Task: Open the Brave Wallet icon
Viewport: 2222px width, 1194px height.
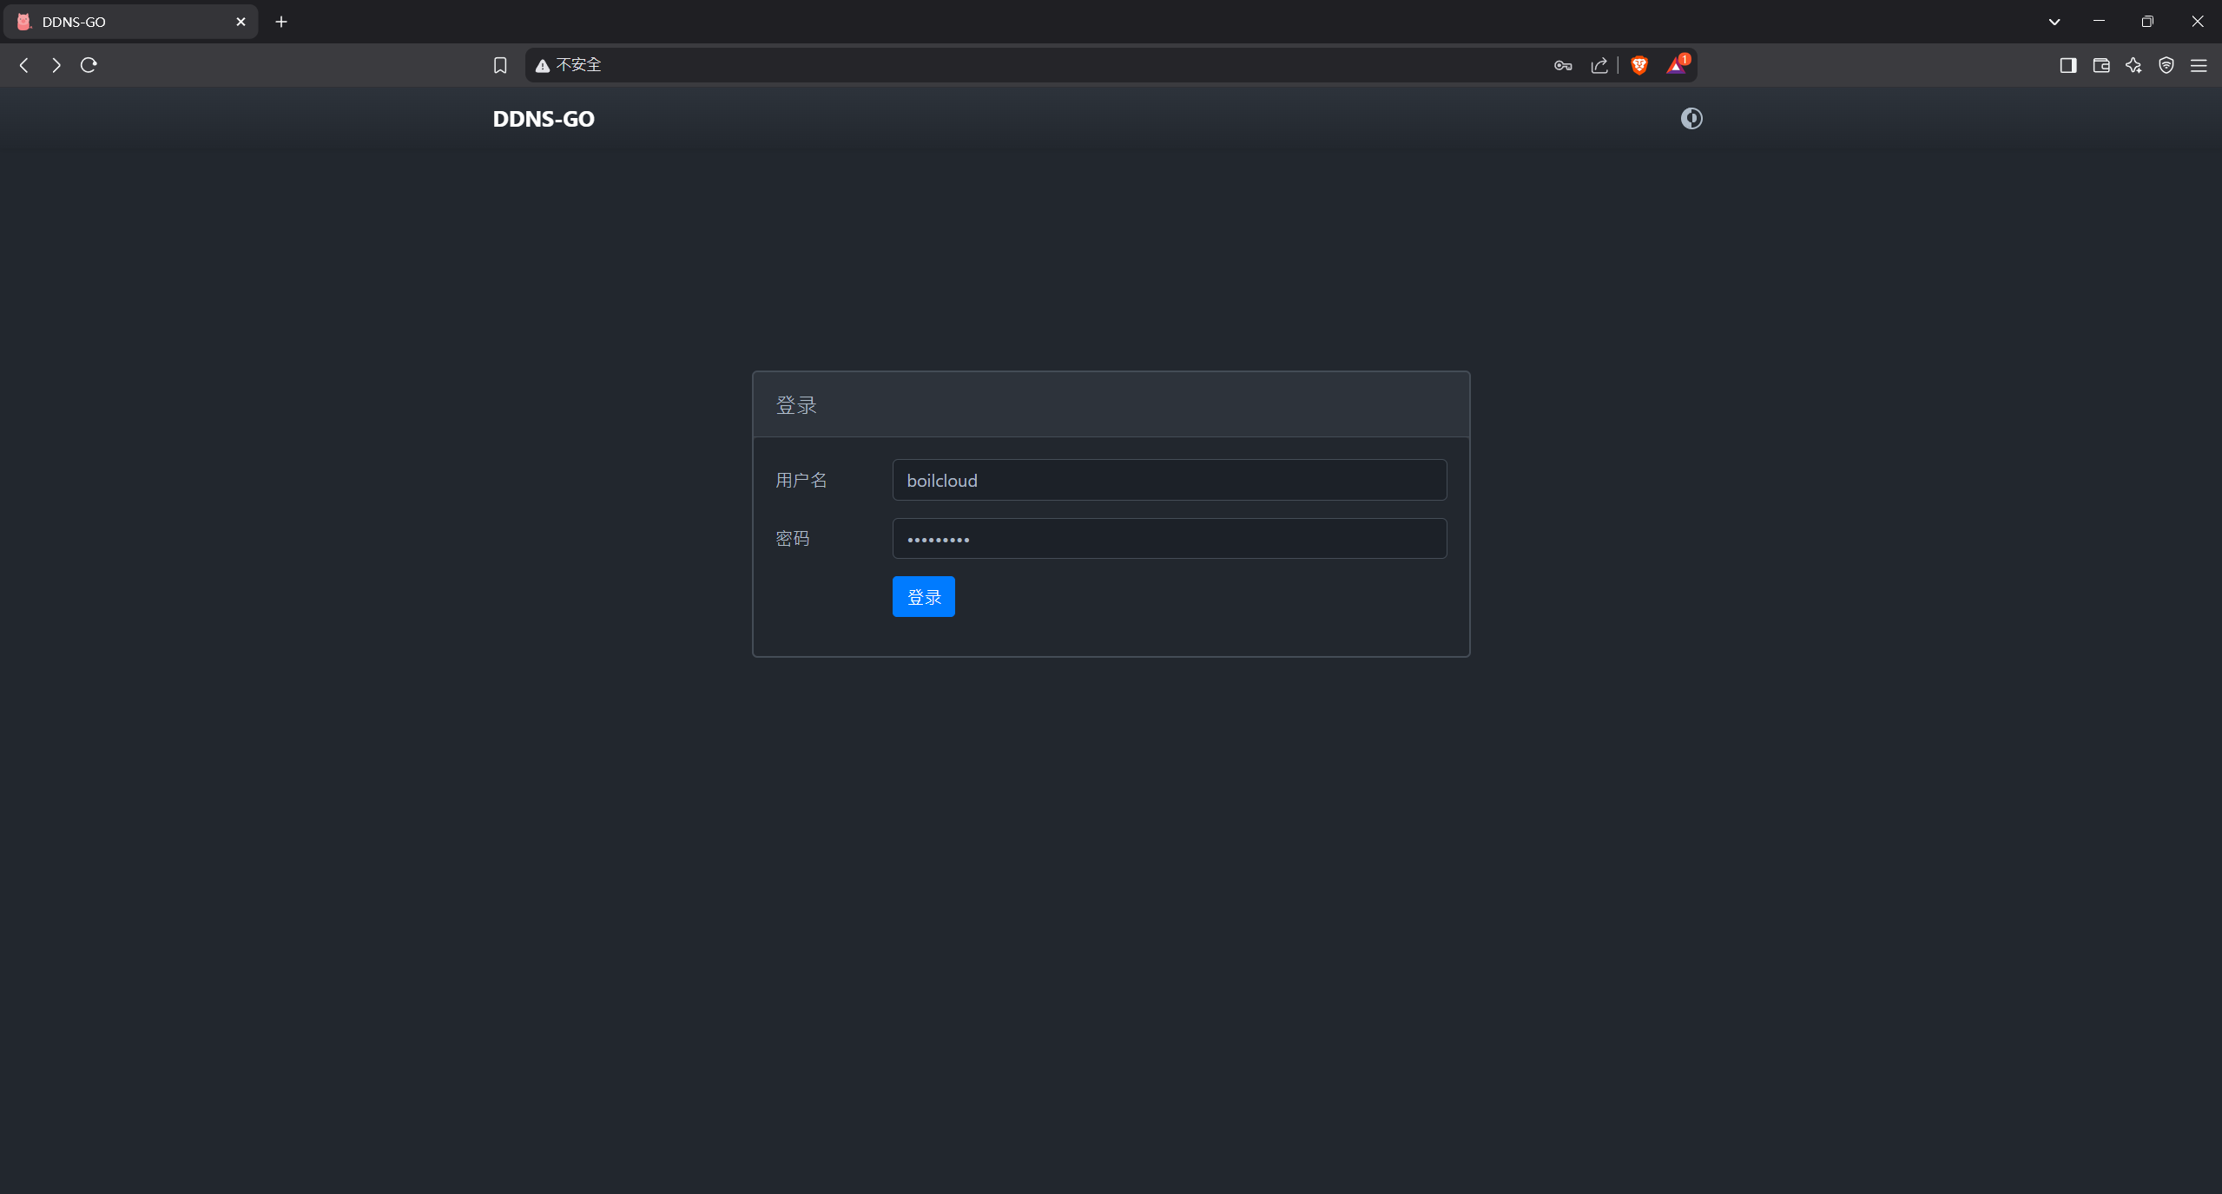Action: 2101,65
